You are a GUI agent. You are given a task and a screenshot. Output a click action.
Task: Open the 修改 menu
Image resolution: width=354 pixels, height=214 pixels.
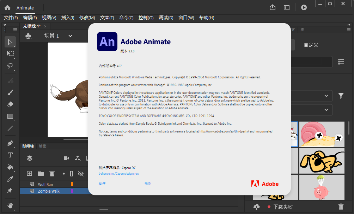click(x=87, y=18)
